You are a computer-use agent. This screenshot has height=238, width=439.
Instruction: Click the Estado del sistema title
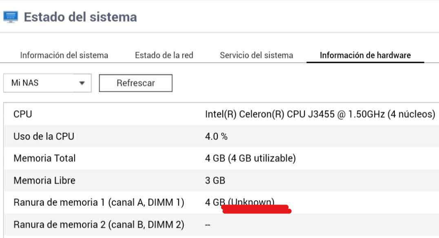[x=80, y=17]
